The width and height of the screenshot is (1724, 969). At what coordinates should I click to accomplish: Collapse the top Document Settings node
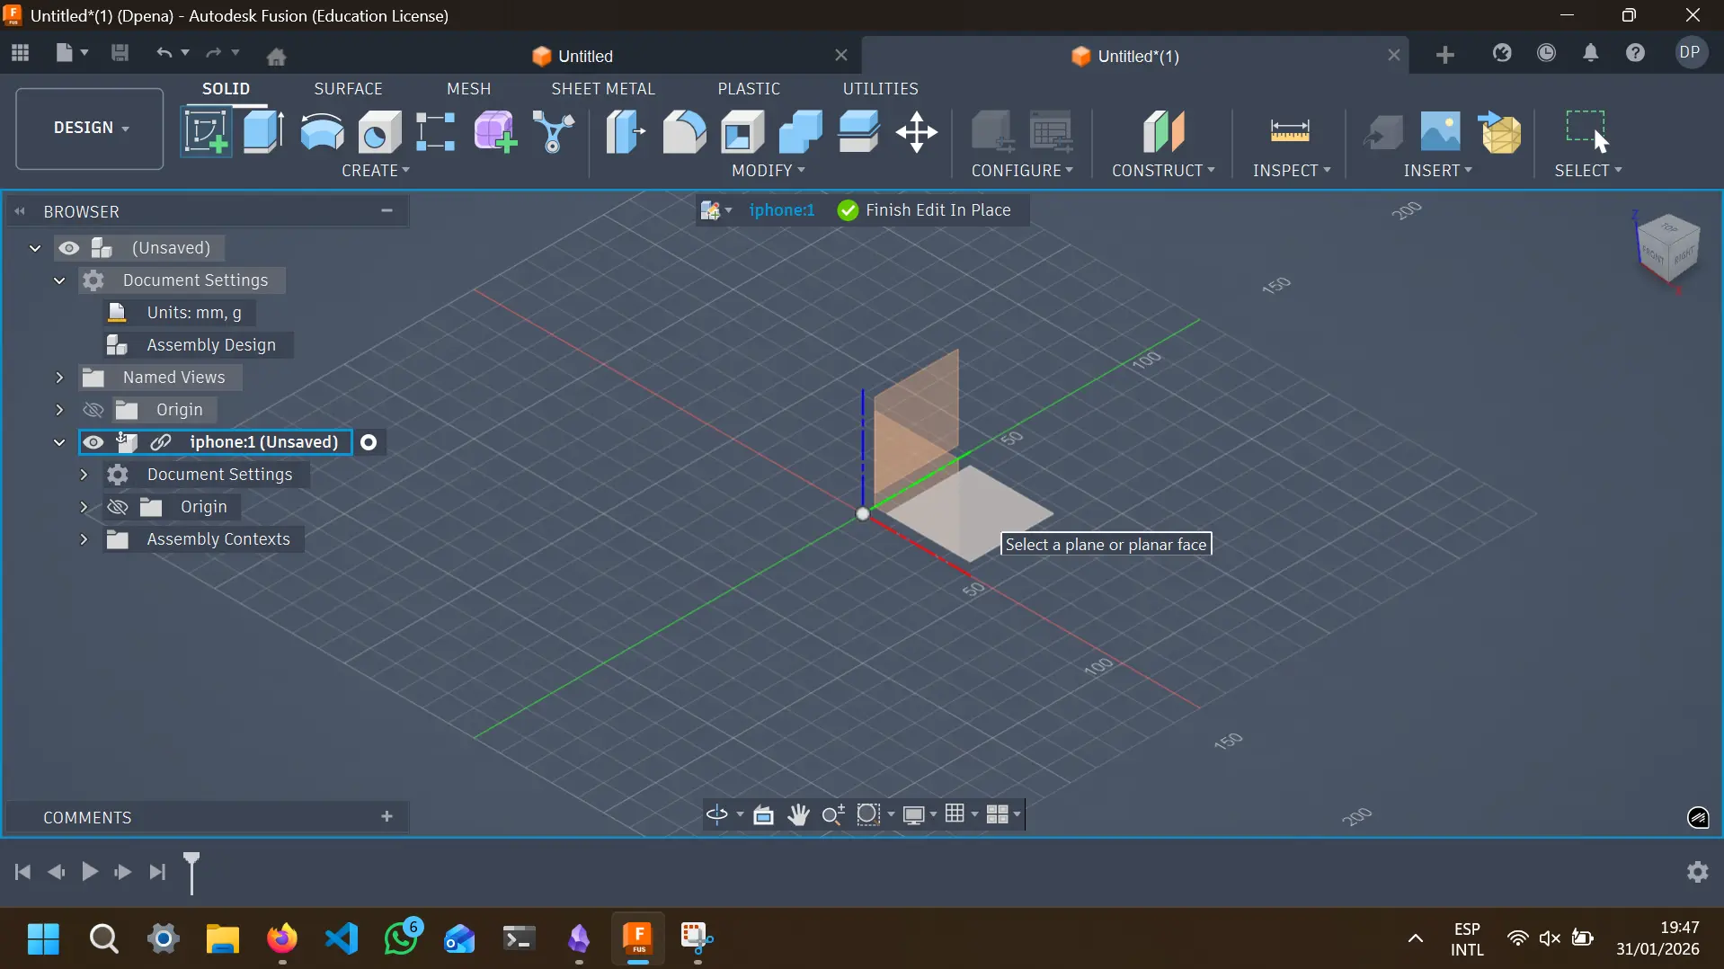59,280
